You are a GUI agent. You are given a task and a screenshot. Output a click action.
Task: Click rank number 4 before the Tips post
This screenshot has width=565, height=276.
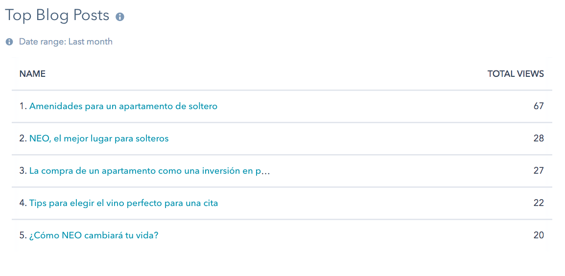tap(23, 203)
